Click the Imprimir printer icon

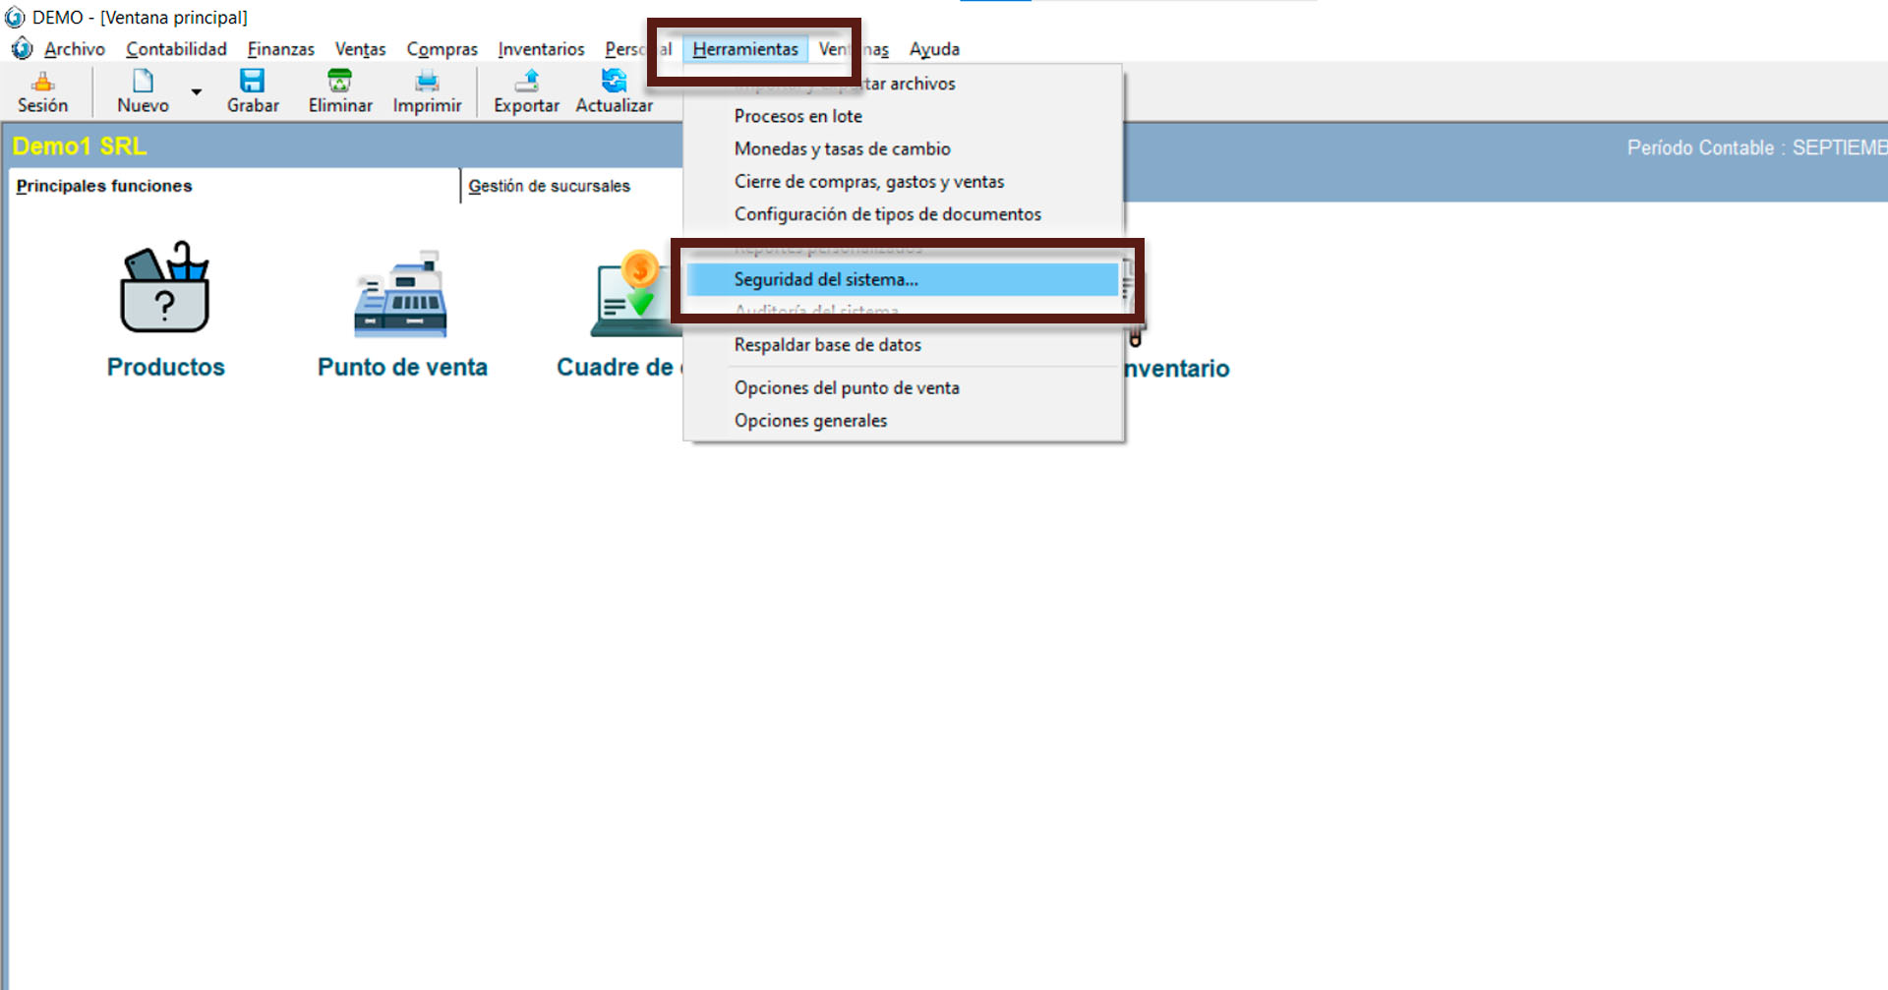(x=427, y=82)
